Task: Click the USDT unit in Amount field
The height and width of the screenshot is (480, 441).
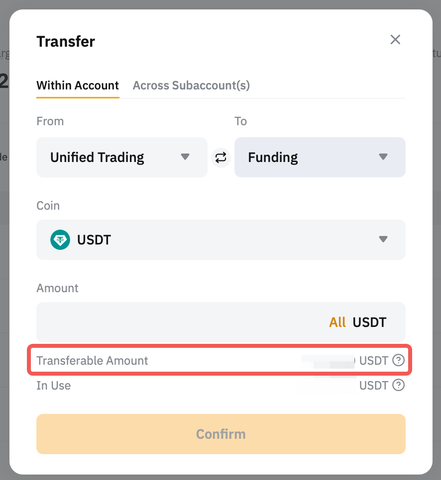Action: (369, 322)
